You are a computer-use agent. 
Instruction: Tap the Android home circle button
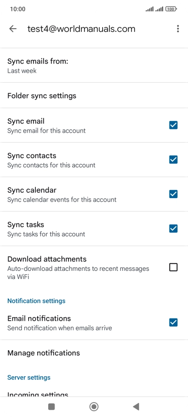click(94, 407)
